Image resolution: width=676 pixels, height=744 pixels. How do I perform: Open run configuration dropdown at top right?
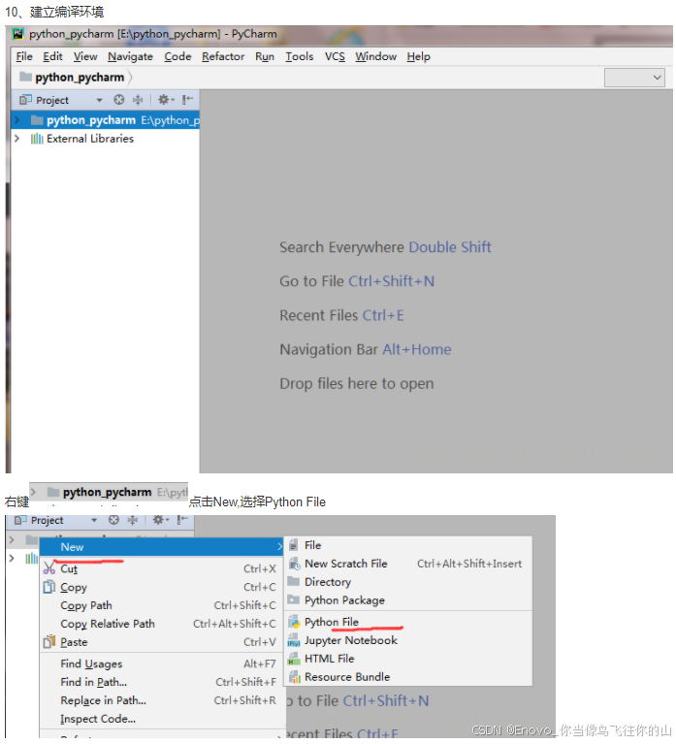tap(634, 78)
